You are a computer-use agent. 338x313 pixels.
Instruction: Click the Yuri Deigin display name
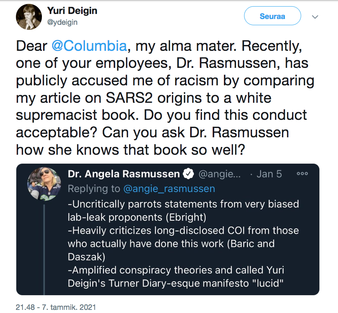coord(72,11)
